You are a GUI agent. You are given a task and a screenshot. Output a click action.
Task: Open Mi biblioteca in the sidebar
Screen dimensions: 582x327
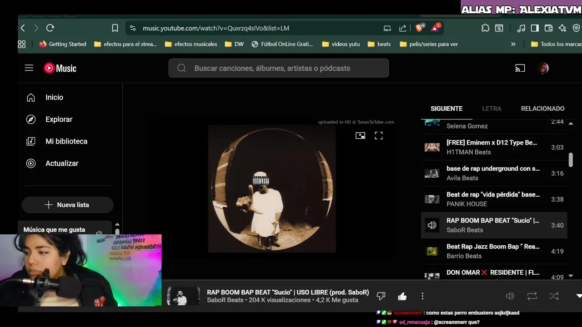[66, 141]
